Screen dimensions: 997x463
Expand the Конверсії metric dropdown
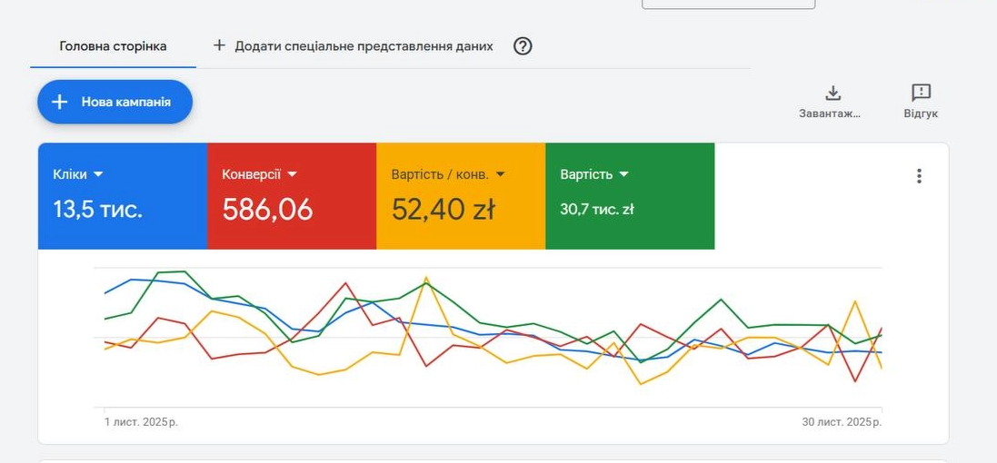pyautogui.click(x=259, y=174)
